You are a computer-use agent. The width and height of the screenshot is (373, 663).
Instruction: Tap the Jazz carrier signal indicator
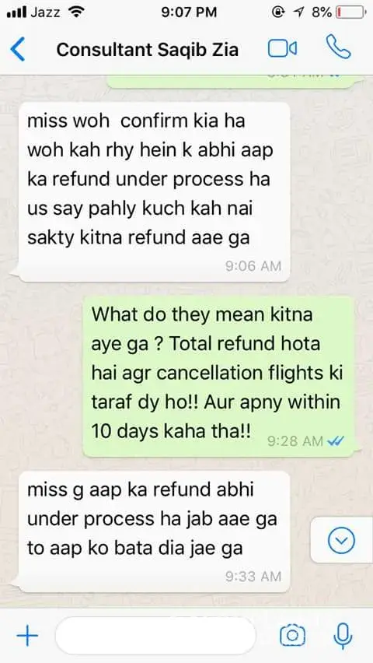point(33,12)
